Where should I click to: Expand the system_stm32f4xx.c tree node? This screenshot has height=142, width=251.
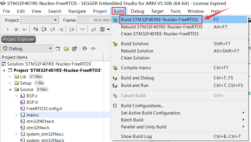[16, 134]
